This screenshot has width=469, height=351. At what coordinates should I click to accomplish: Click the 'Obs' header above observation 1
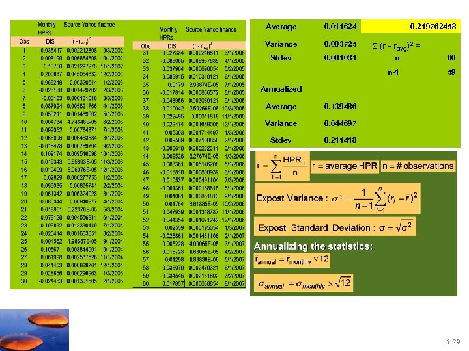[24, 42]
